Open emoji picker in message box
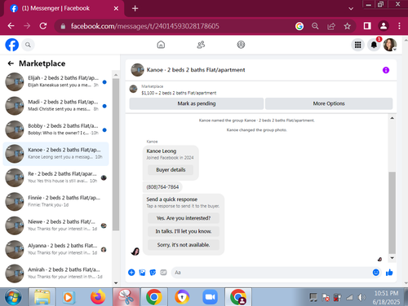 (x=376, y=273)
